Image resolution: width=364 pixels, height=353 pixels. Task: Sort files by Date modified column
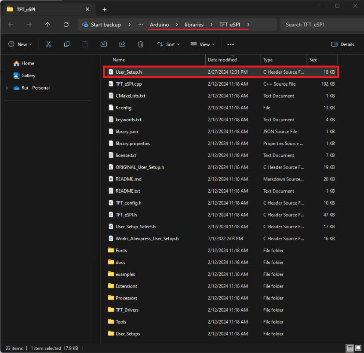pos(222,60)
